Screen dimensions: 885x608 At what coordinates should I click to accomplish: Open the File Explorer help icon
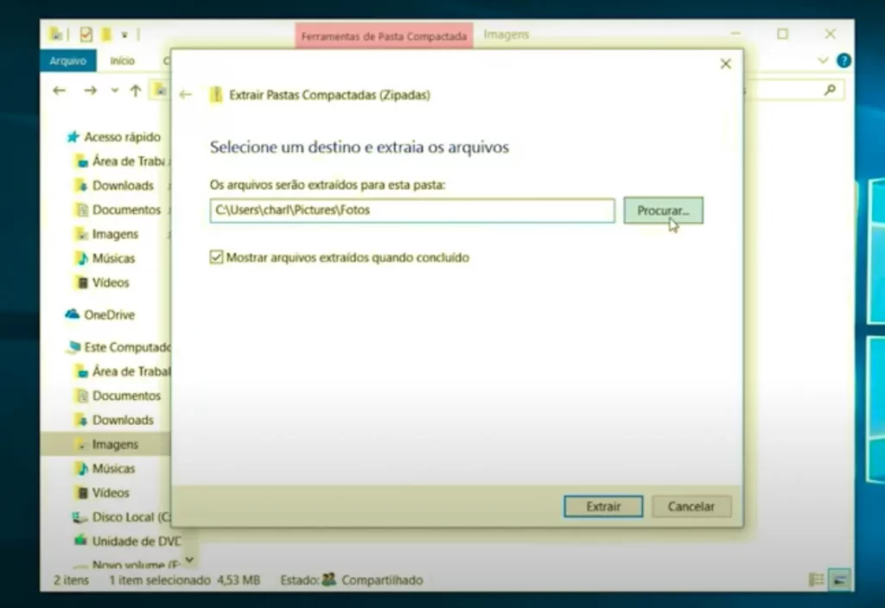point(844,60)
